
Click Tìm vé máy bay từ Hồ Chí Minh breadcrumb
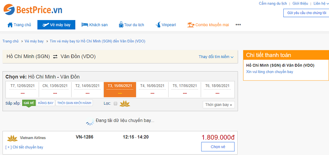click(97, 41)
